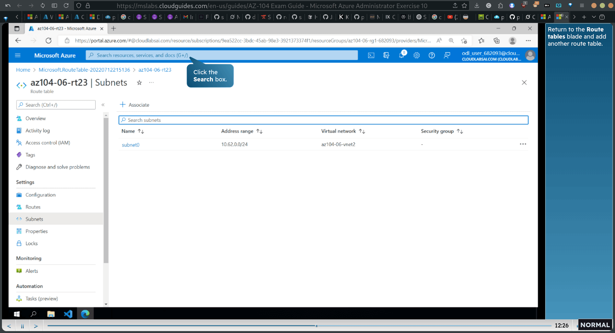
Task: Open az104-06-rt23 breadcrumb link
Action: (x=155, y=70)
